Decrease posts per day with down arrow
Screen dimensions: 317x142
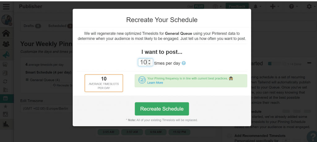150,64
